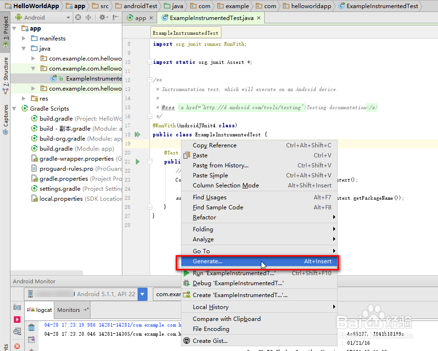438x351 pixels.
Task: Click the screen record icon in Android Monitor
Action: click(17, 320)
